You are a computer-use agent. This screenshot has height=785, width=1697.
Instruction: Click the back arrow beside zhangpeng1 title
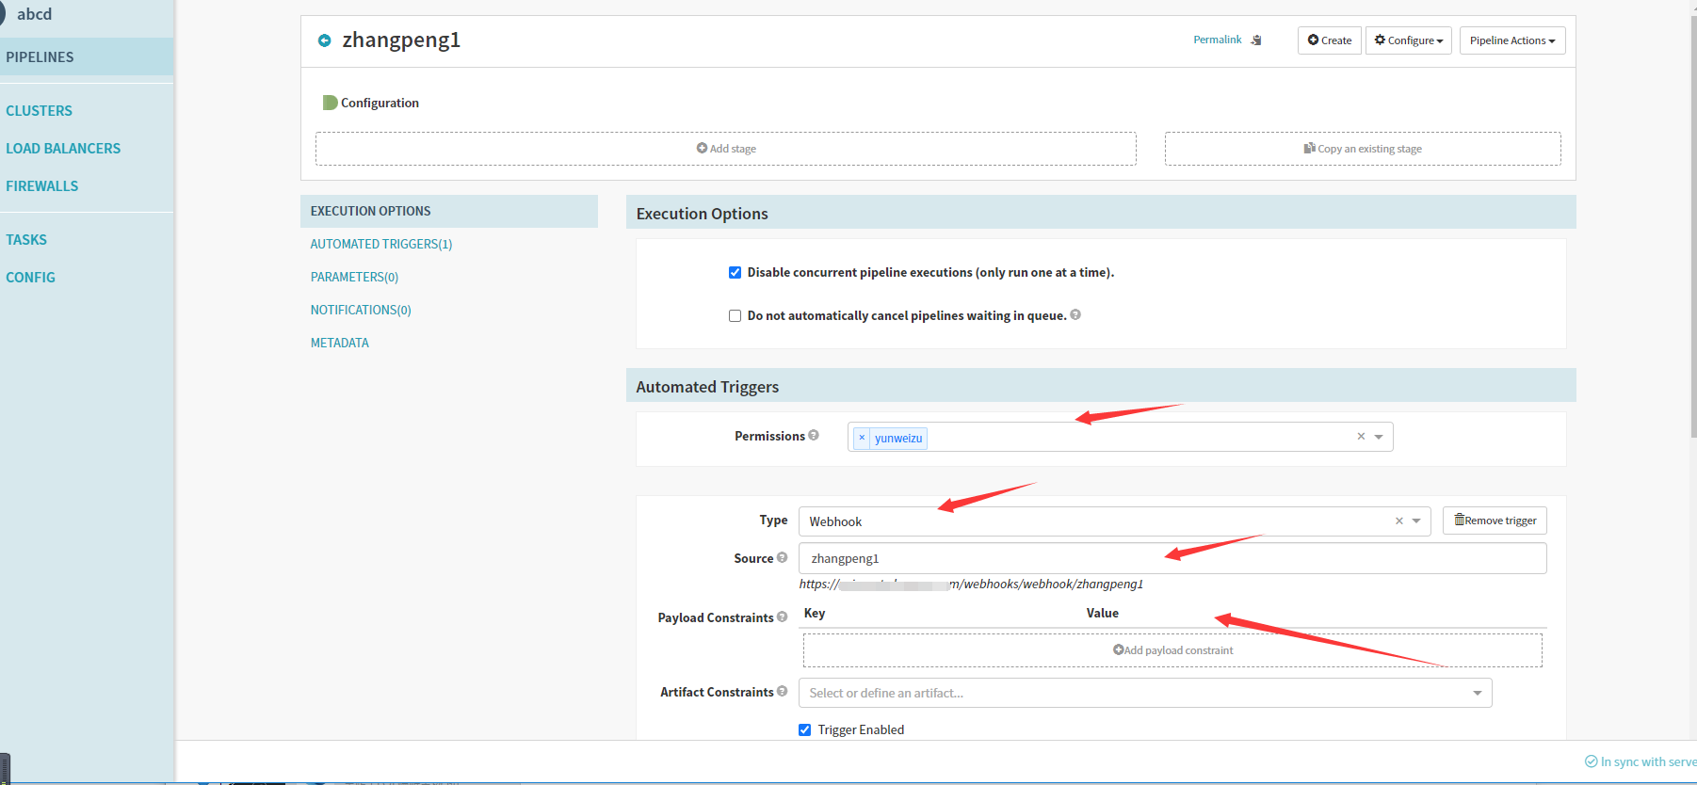(x=325, y=40)
